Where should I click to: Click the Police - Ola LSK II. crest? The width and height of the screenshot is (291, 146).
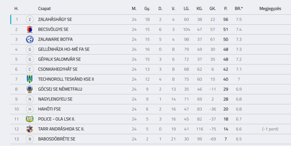point(30,119)
